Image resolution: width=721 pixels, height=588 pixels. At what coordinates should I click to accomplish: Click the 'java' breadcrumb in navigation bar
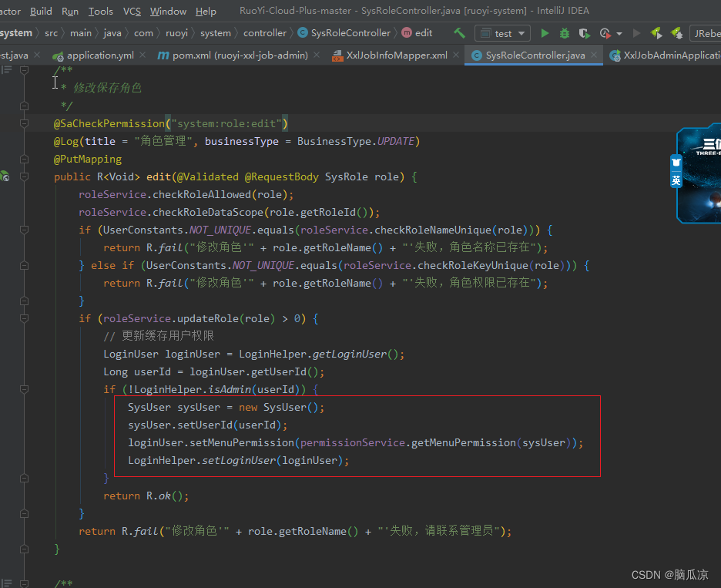[112, 33]
